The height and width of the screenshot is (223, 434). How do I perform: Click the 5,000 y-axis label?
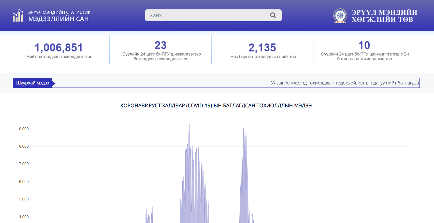[24, 199]
